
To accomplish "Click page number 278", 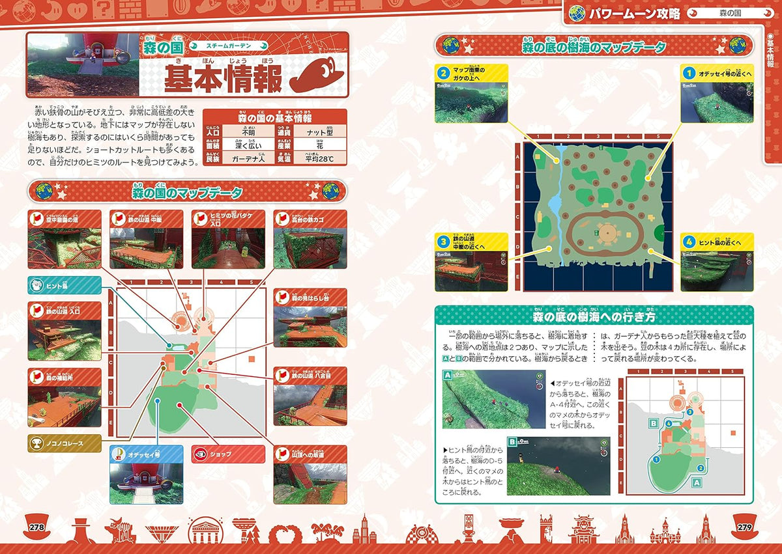I will point(37,527).
